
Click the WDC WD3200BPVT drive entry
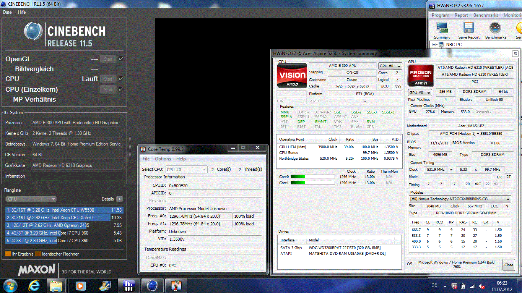point(340,248)
